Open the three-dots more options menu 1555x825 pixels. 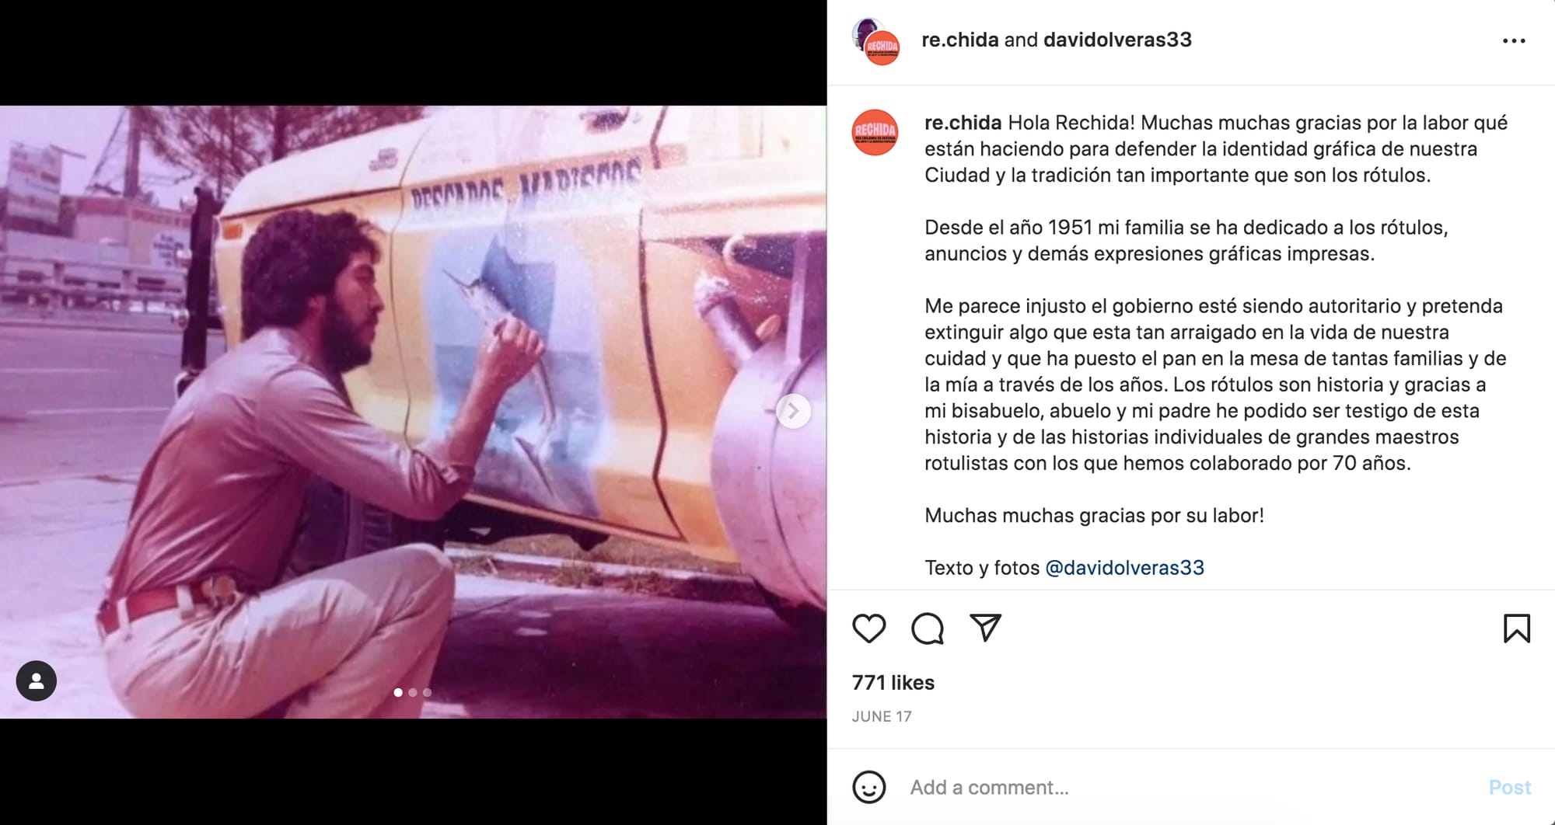pyautogui.click(x=1513, y=40)
